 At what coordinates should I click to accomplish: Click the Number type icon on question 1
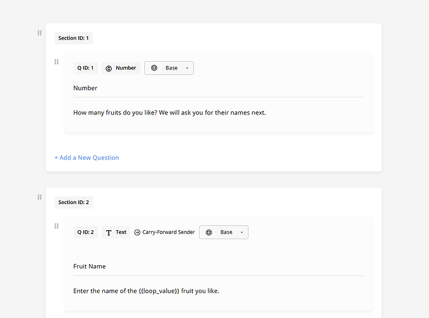(x=109, y=69)
